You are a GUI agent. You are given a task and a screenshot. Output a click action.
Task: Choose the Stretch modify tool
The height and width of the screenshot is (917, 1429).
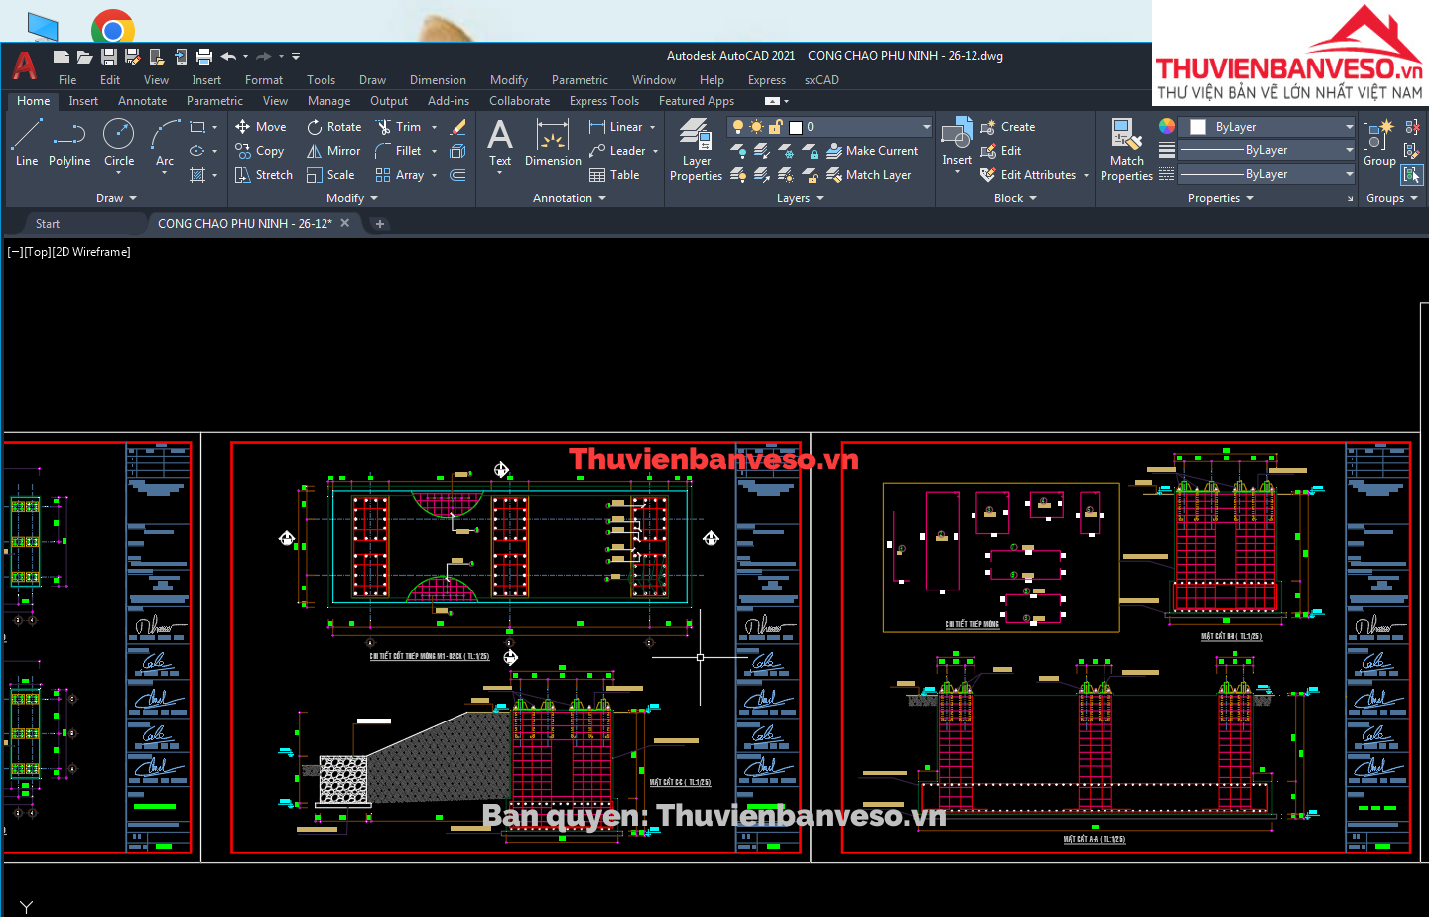(x=263, y=175)
